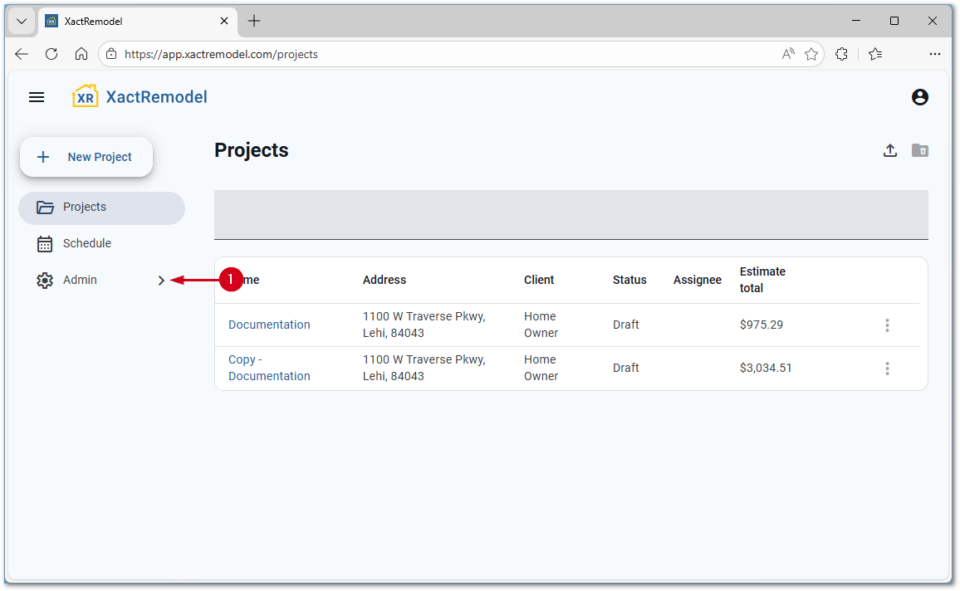Screen dimensions: 960x591
Task: Open browser settings and more menu
Action: 934,54
